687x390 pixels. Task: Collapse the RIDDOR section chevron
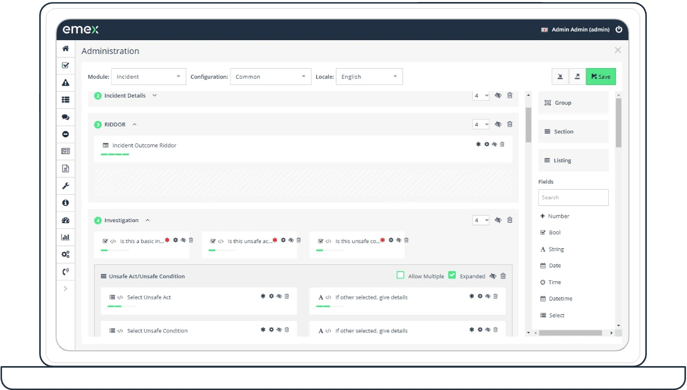coord(134,124)
